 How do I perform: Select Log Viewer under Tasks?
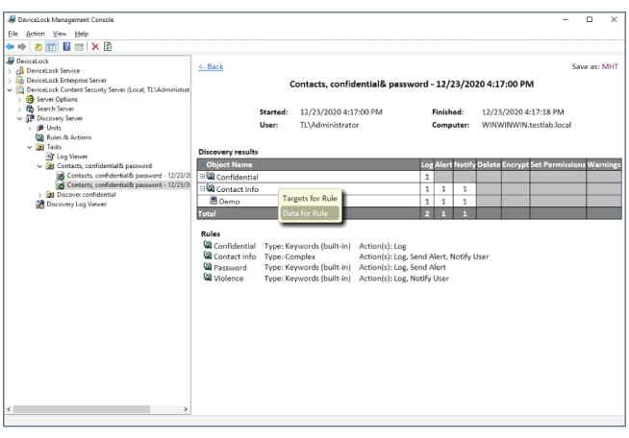click(72, 156)
